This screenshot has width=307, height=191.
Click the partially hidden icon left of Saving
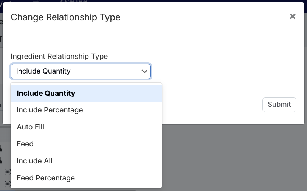[x=59, y=1]
